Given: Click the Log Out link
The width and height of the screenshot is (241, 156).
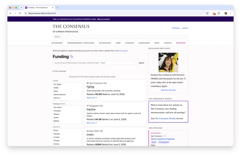Looking at the screenshot, I should click(x=185, y=28).
